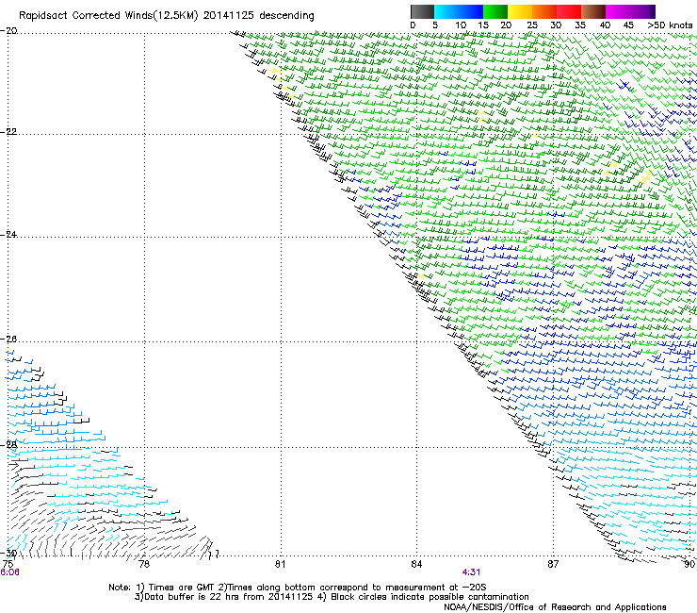This screenshot has width=697, height=613.
Task: Click the dark purple 45-50 knots legend swatch
Action: (642, 11)
